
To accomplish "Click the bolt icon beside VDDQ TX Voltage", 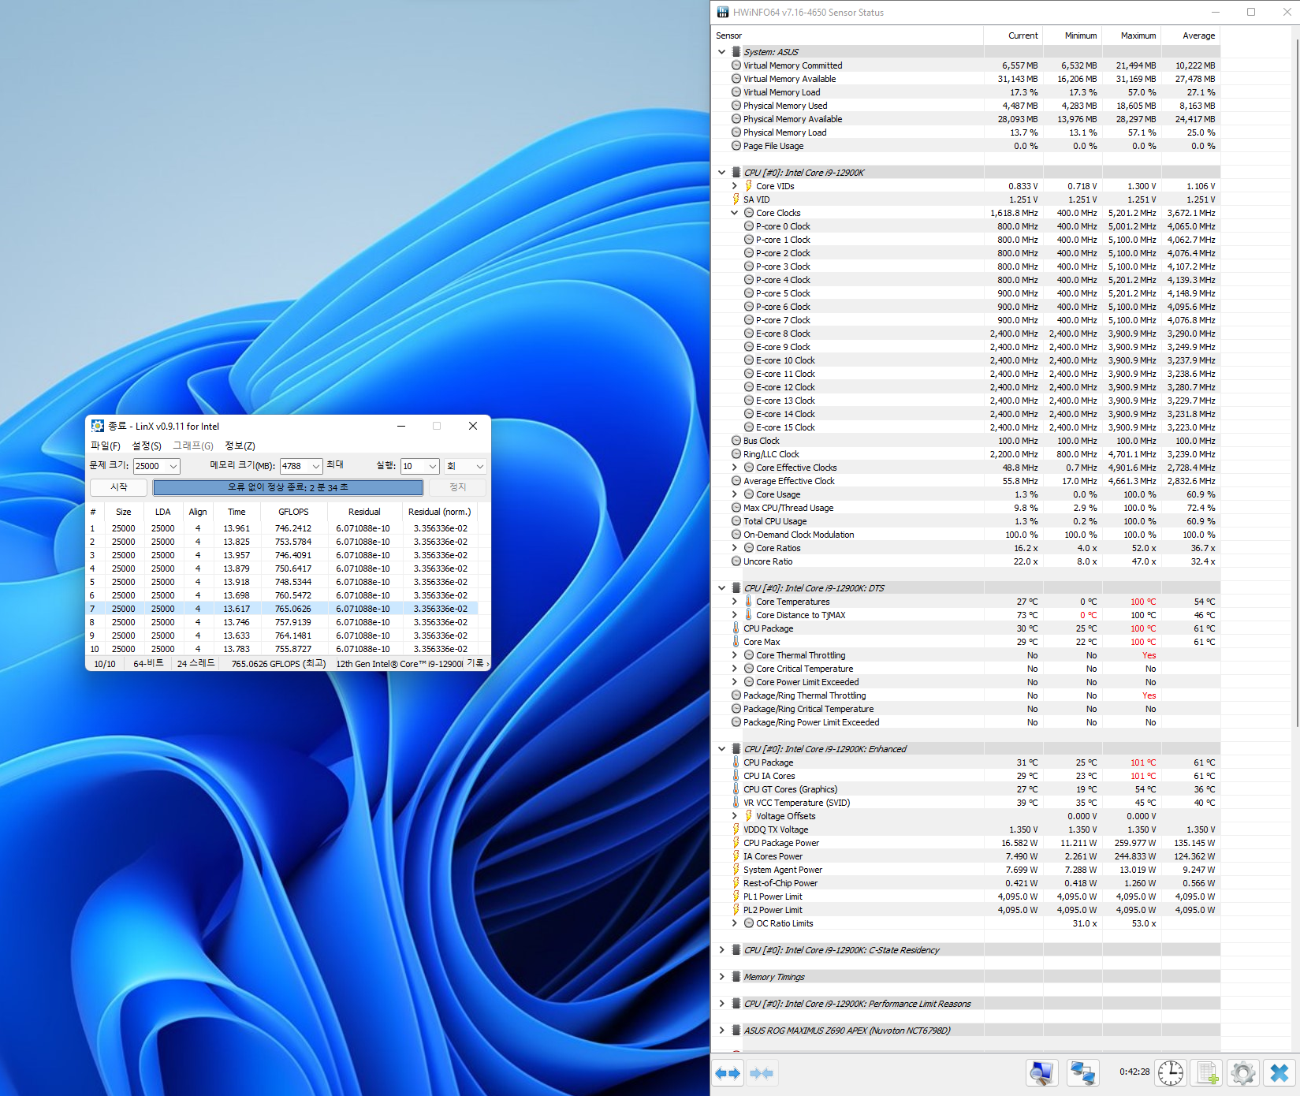I will coord(736,829).
